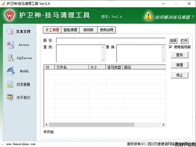Click the red shield W logo
196x147 pixels.
coord(9,15)
